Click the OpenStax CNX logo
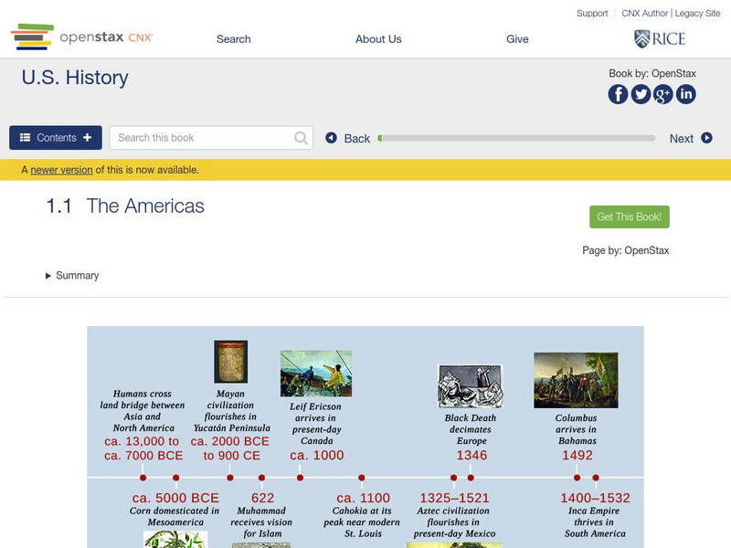Viewport: 731px width, 548px height. (x=82, y=37)
